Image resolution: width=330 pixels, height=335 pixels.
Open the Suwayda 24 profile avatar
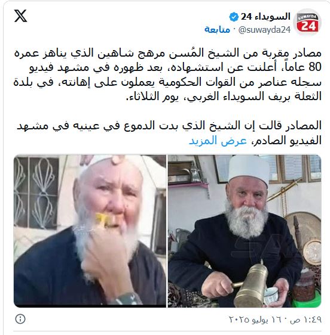tap(307, 23)
